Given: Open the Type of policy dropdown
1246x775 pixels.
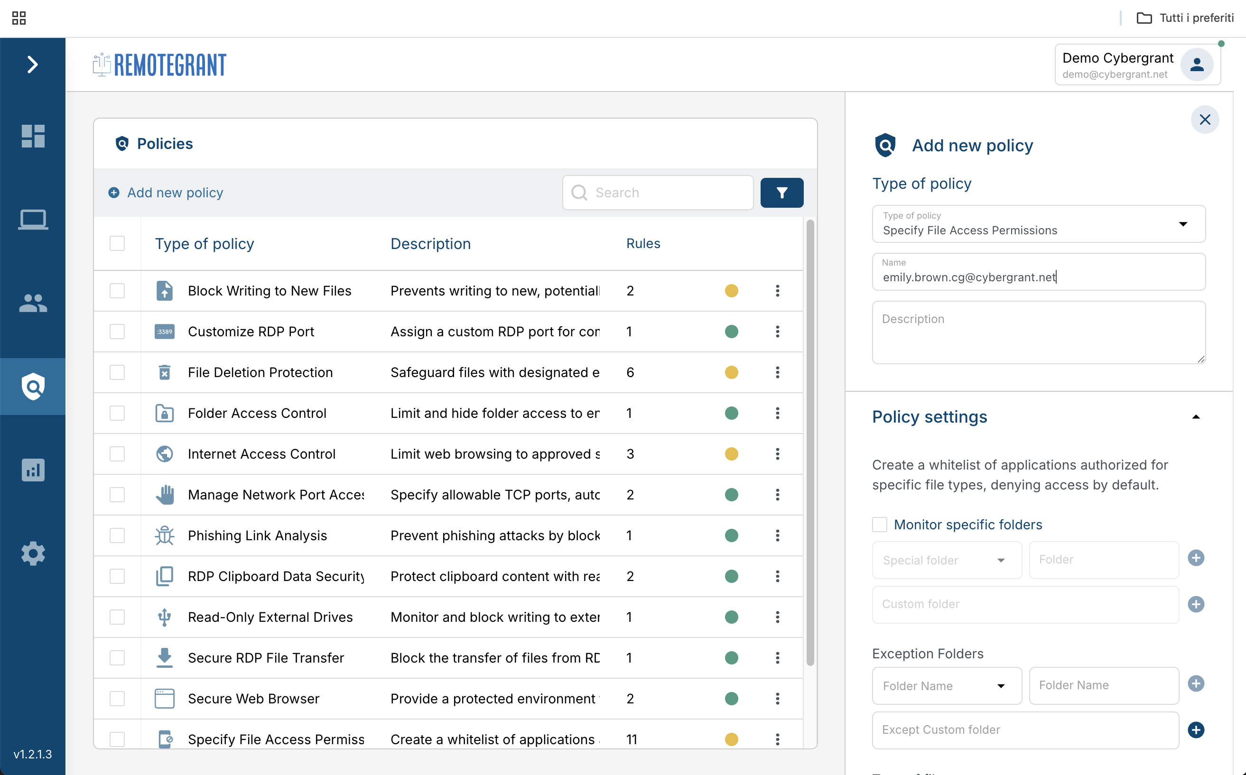Looking at the screenshot, I should tap(1038, 224).
